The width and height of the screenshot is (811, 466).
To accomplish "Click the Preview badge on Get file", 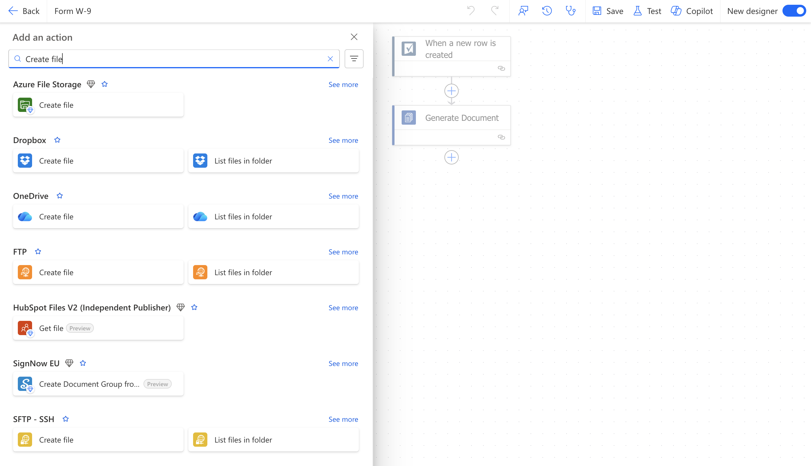I will click(80, 328).
